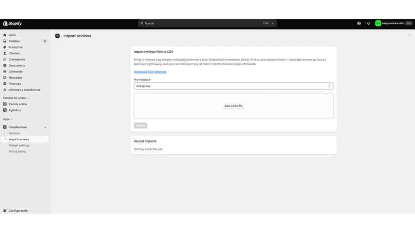Open notifications bell icon
This screenshot has height=233, width=415.
[x=368, y=23]
